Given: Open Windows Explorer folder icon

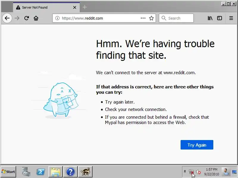Looking at the screenshot, I should pos(56,172).
